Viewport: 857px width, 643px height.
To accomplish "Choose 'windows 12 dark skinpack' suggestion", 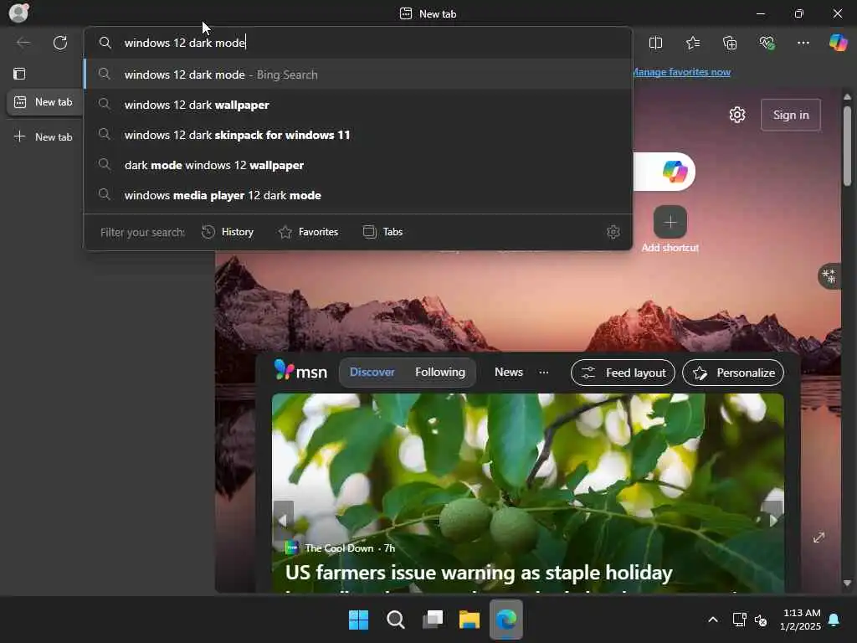I will [358, 135].
